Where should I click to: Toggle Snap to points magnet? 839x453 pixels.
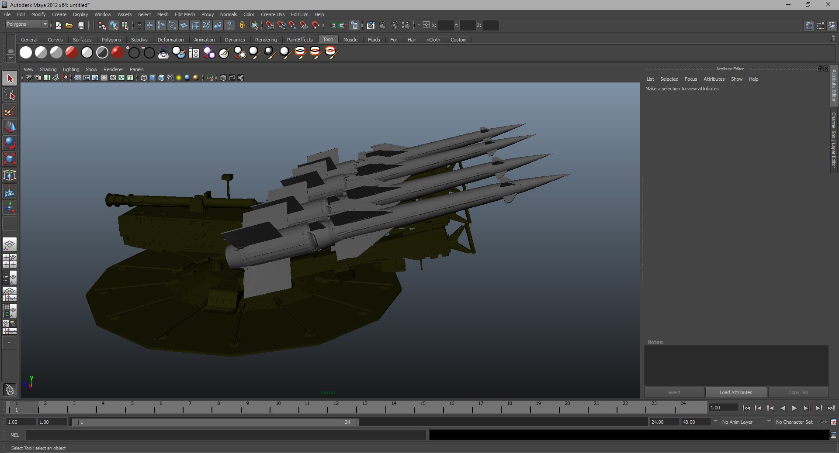[292, 26]
